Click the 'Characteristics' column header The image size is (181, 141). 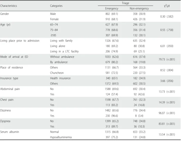click(9, 6)
